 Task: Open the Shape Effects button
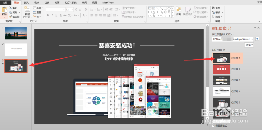[x=201, y=17]
